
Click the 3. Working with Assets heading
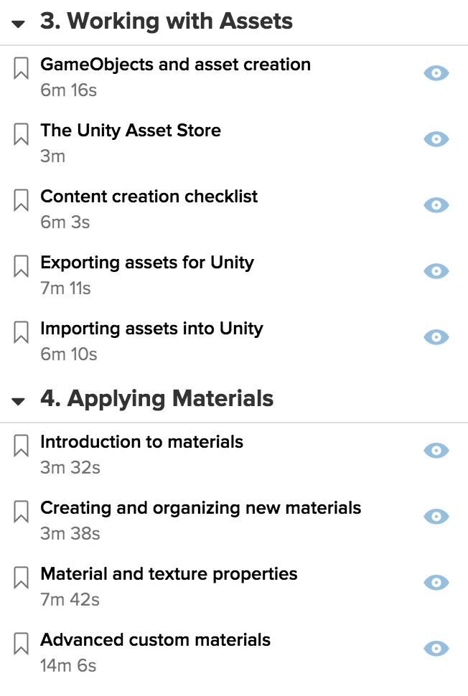[167, 21]
